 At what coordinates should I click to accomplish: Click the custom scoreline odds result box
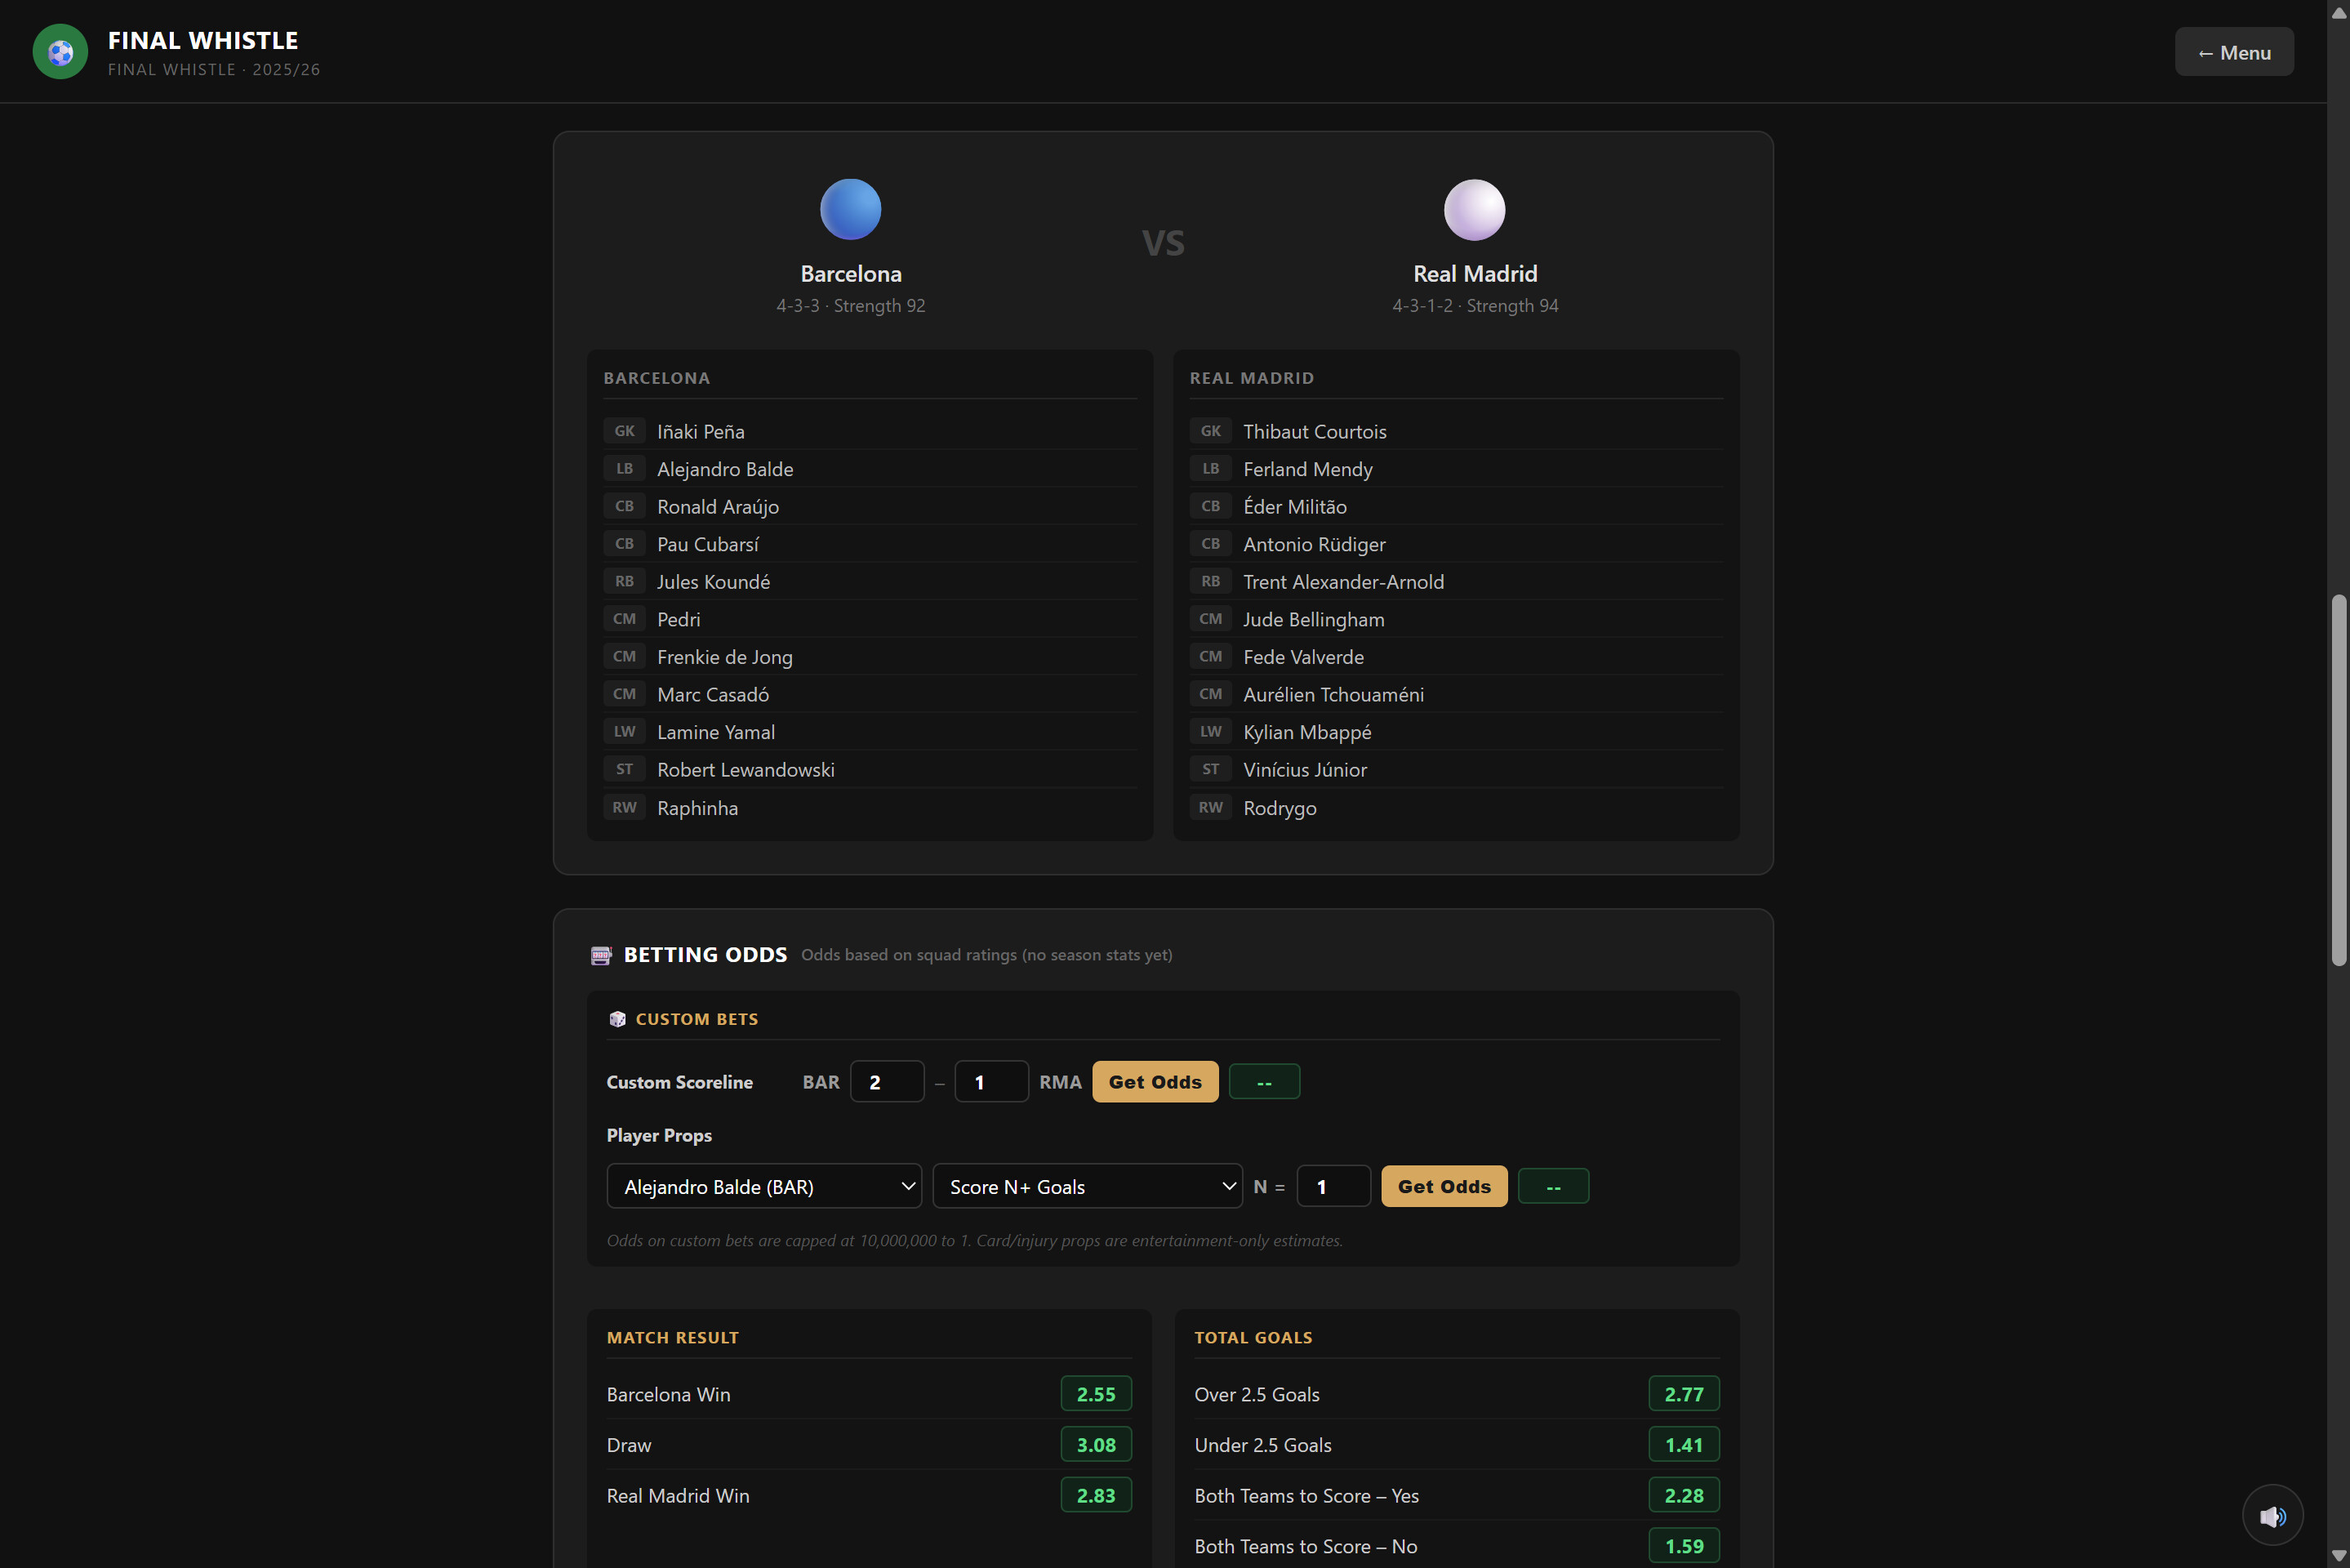[1263, 1082]
